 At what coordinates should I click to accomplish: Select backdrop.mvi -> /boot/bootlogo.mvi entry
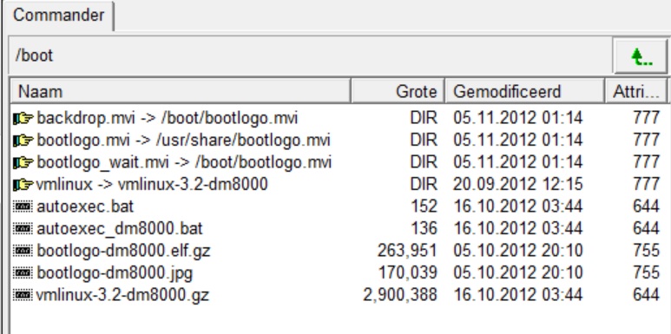pyautogui.click(x=168, y=118)
